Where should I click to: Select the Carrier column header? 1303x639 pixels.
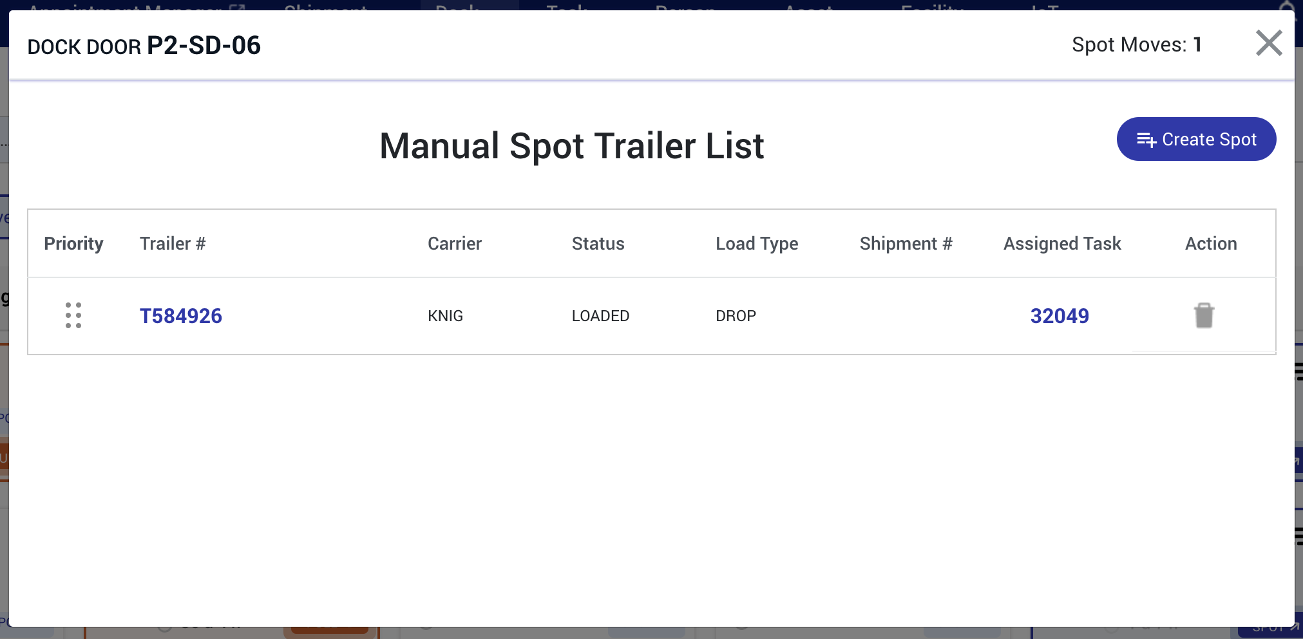click(455, 243)
